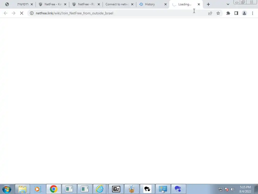Open the black kiwi bird taskbar app
The height and width of the screenshot is (194, 258).
tap(147, 189)
